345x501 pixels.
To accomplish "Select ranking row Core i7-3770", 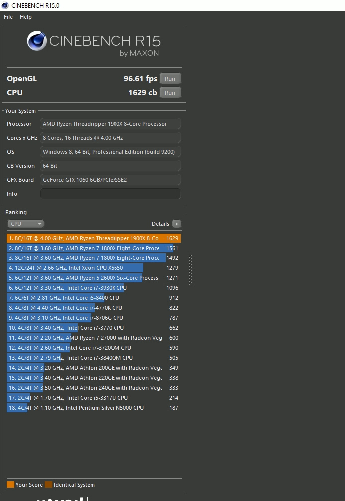I will coord(94,328).
